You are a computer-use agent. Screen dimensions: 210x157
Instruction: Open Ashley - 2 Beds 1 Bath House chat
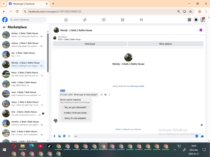pyautogui.click(x=23, y=35)
